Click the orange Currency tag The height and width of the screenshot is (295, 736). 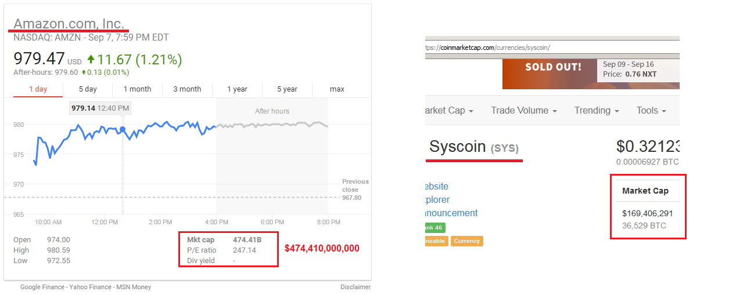pos(467,241)
